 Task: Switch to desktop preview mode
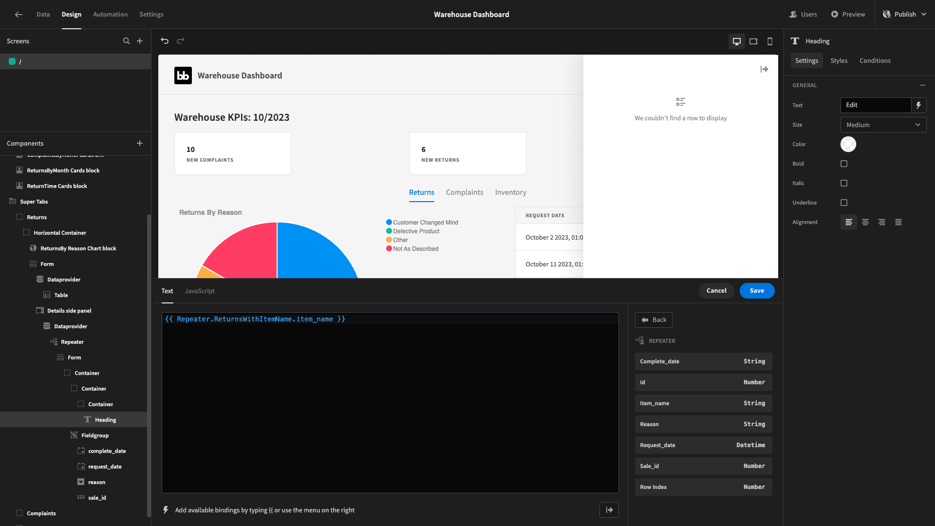737,41
